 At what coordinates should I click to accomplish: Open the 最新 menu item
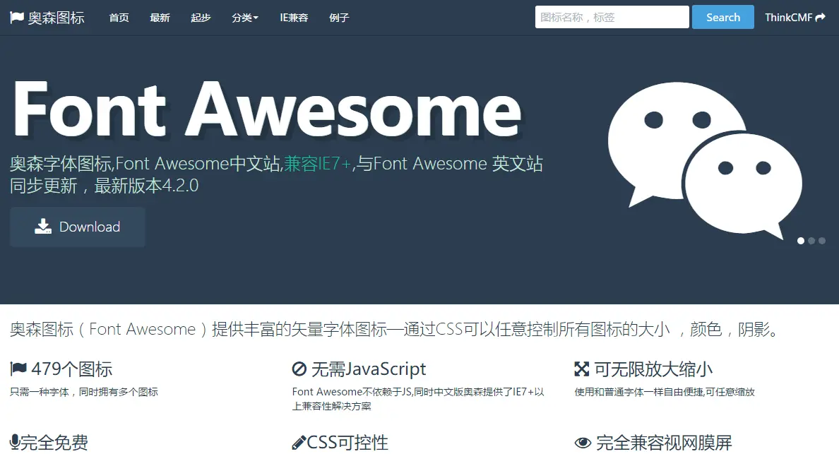(160, 18)
